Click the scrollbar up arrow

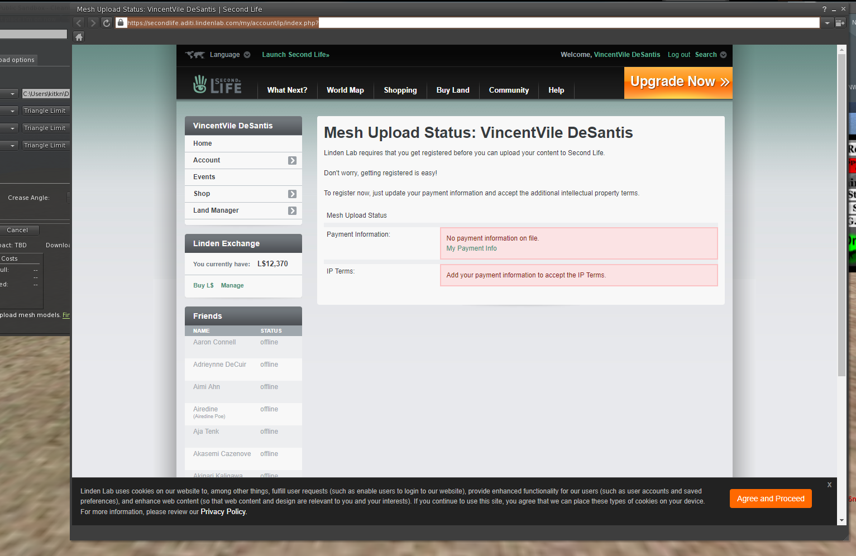click(841, 50)
